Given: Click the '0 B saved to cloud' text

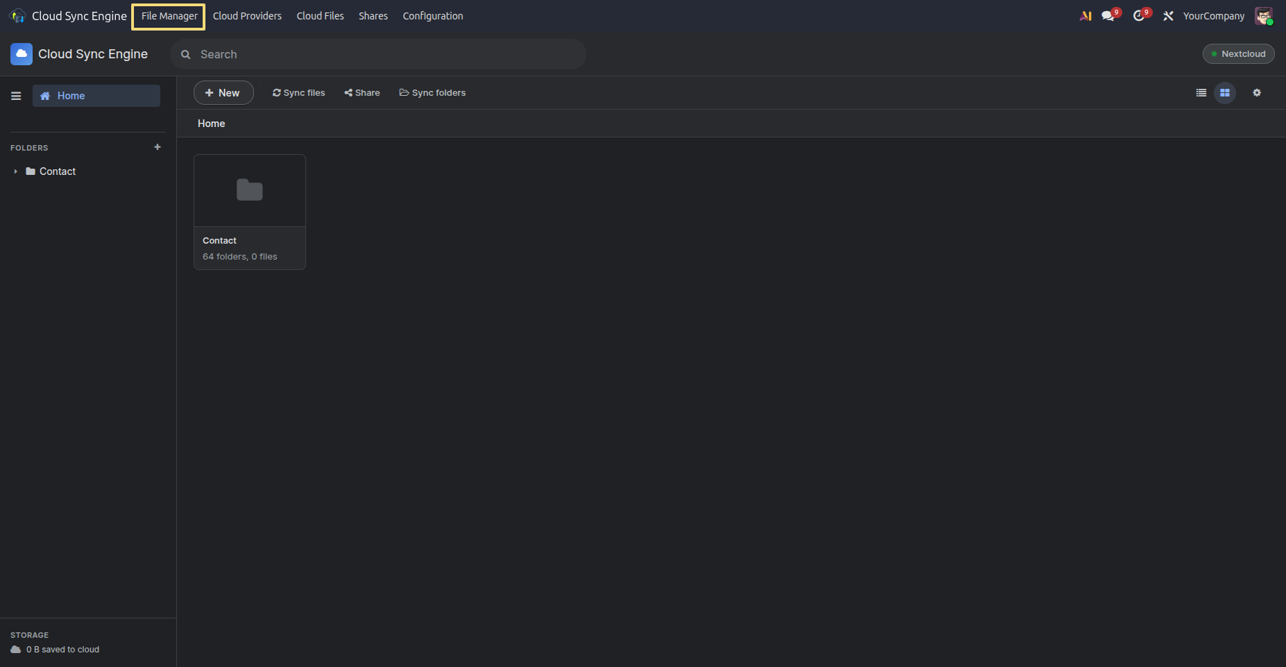Looking at the screenshot, I should (x=62, y=650).
